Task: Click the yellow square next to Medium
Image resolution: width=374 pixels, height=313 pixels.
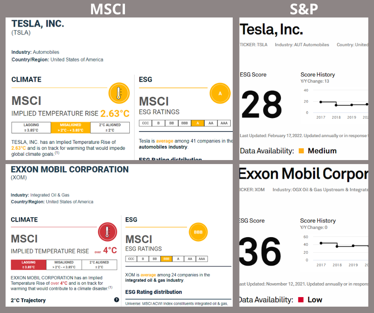Action: coord(301,151)
